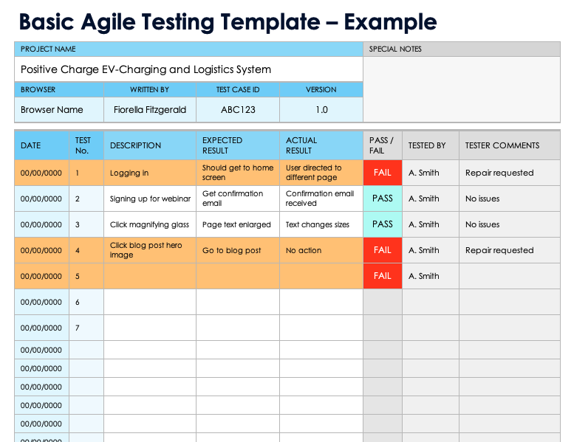
Task: Click the empty description cell for test 6
Action: click(x=150, y=302)
